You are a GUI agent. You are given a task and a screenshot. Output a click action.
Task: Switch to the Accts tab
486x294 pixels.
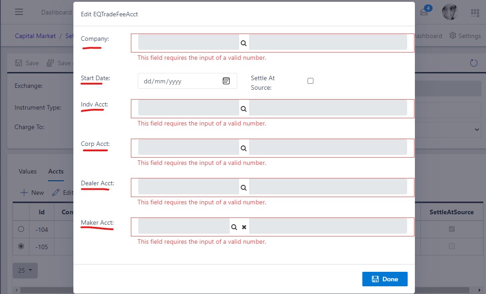pos(56,172)
